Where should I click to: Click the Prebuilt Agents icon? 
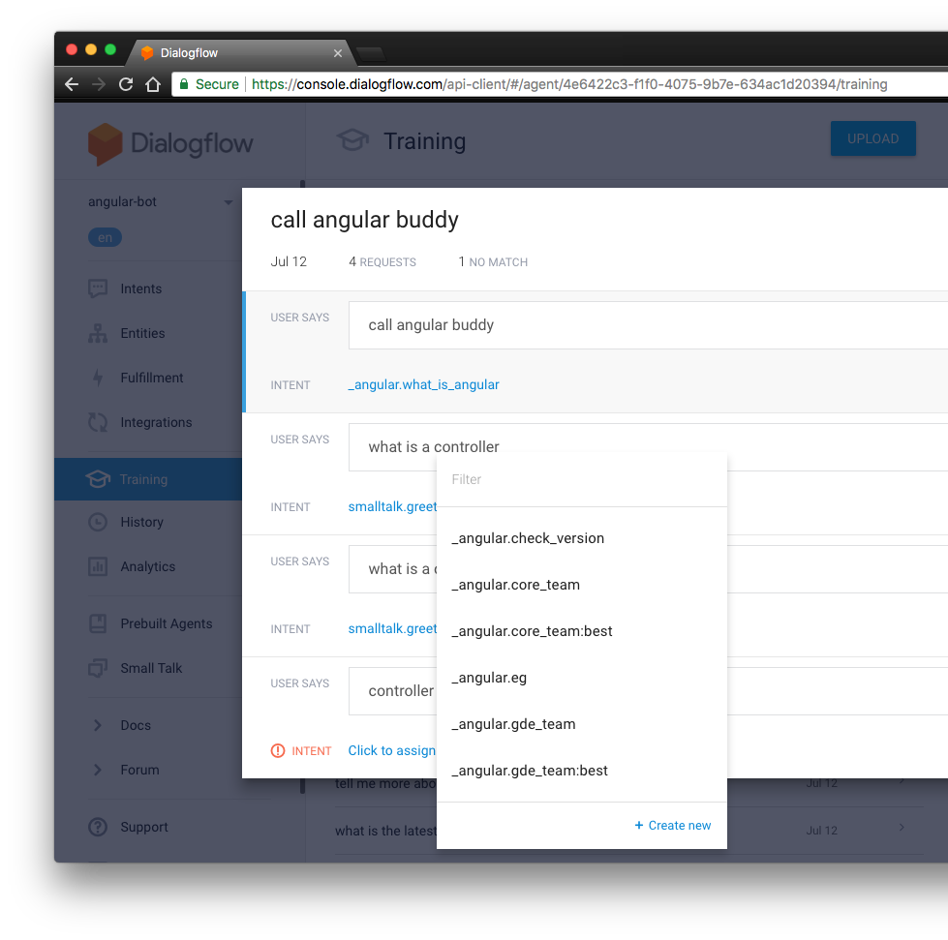click(x=98, y=623)
